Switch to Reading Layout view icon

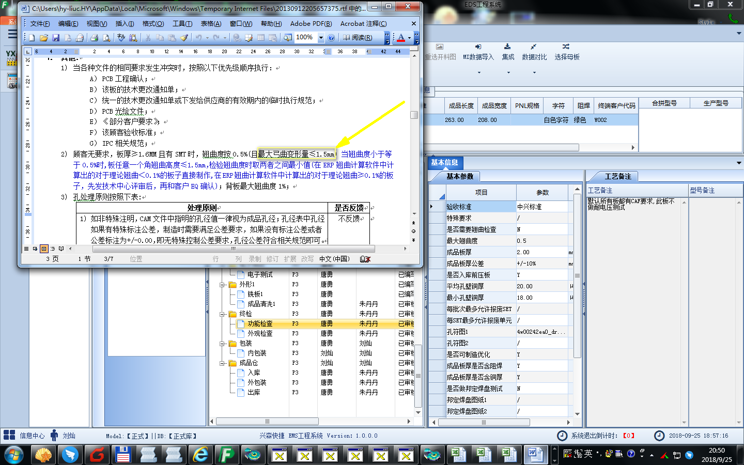61,249
